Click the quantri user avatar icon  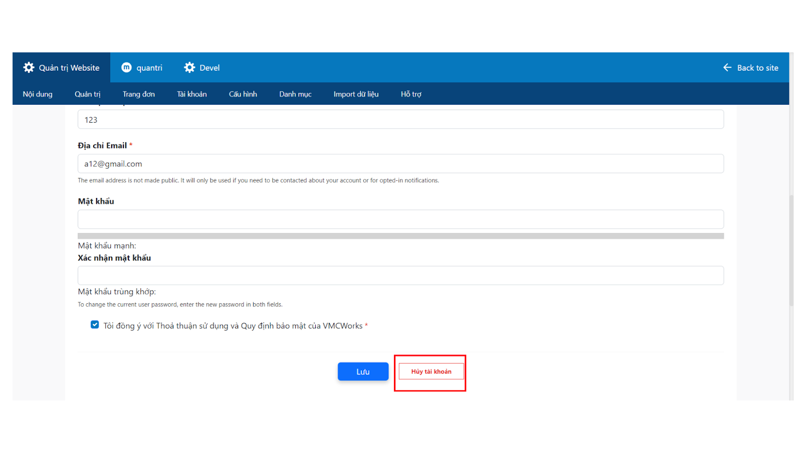pos(127,68)
